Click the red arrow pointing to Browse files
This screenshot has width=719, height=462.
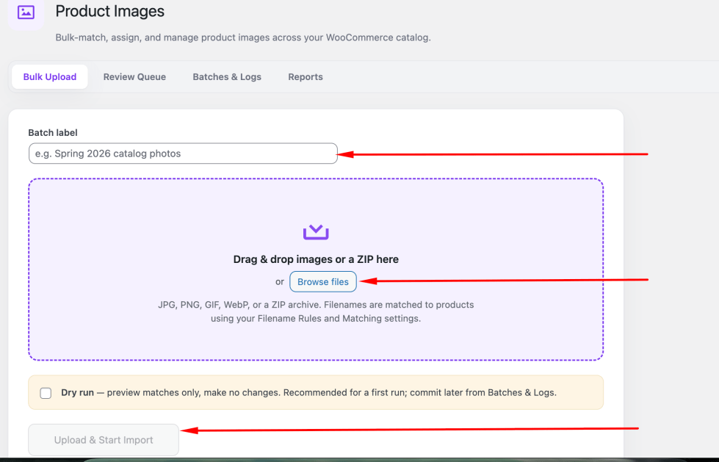[505, 281]
